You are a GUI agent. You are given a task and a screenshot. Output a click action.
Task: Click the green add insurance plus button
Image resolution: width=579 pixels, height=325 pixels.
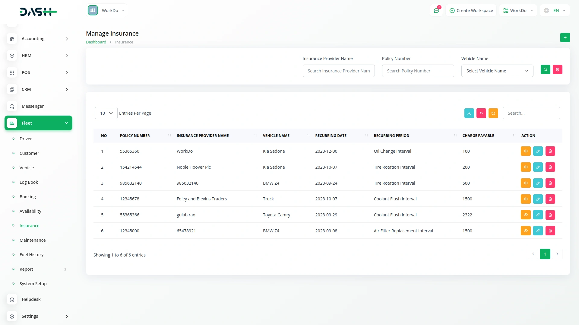coord(565,38)
